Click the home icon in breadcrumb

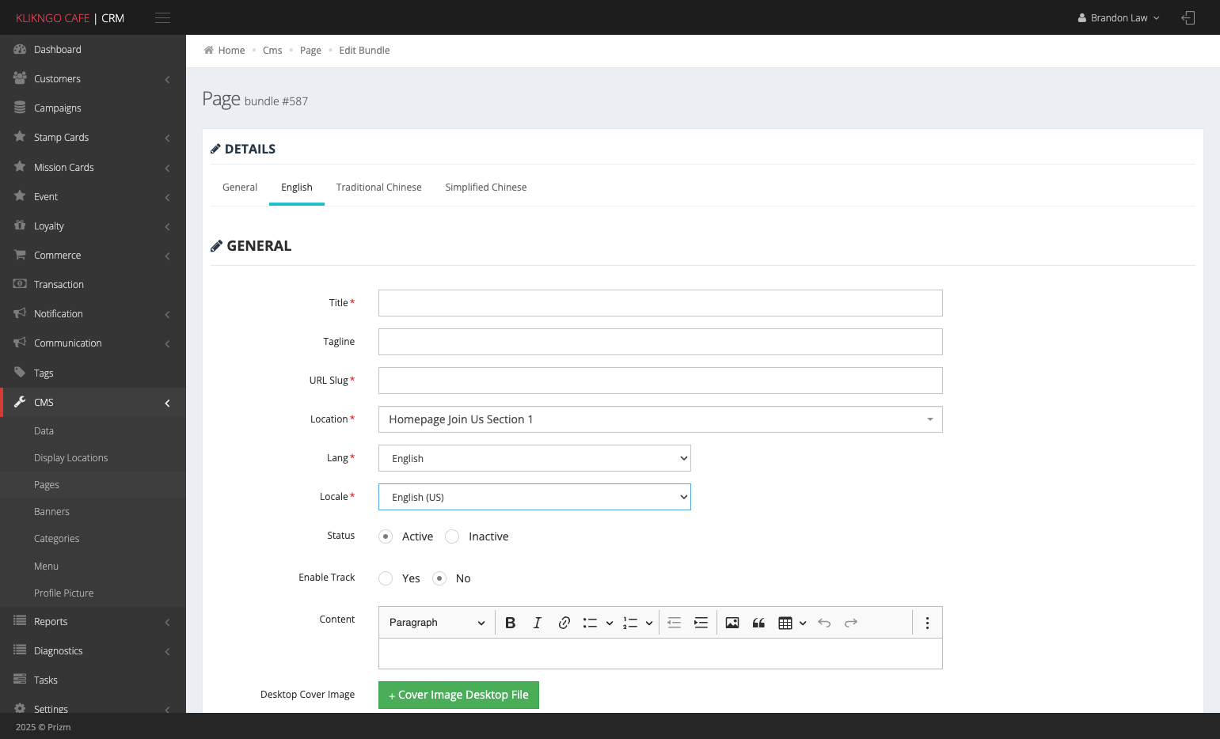pos(209,50)
